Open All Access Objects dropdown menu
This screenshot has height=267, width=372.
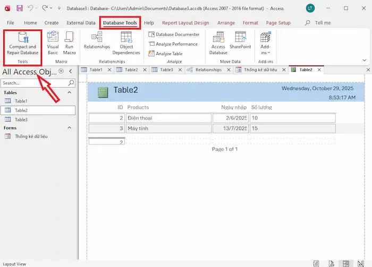point(61,71)
